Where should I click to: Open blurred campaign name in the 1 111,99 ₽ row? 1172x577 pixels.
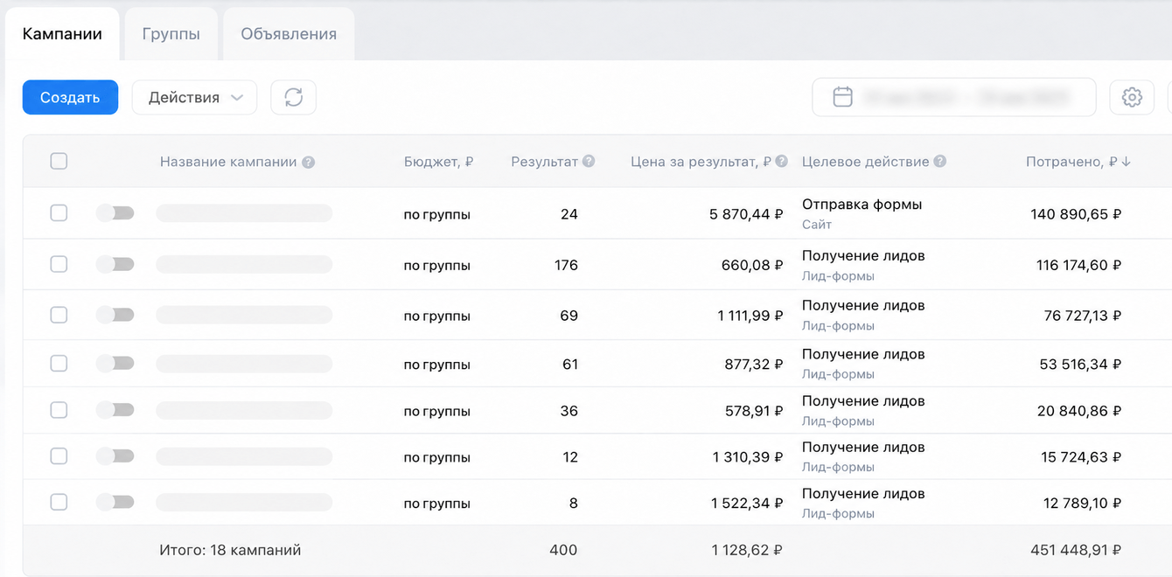click(x=244, y=315)
